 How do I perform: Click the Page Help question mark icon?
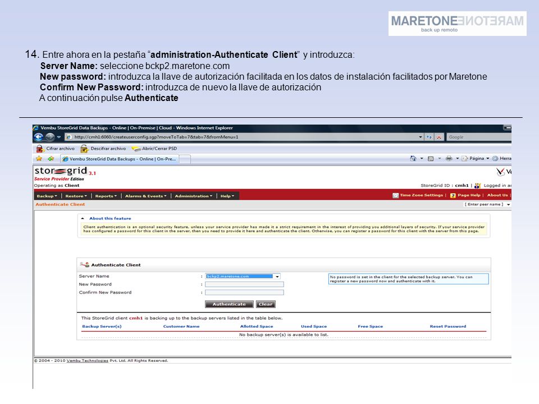pyautogui.click(x=453, y=195)
